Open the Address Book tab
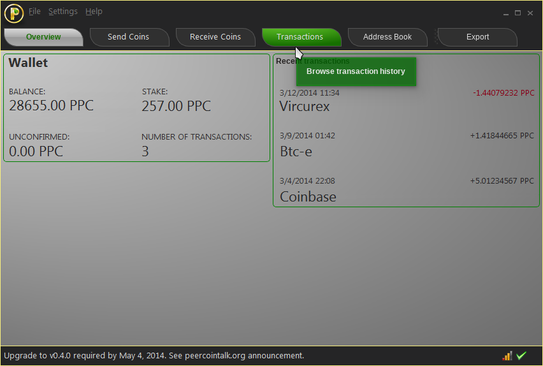The width and height of the screenshot is (543, 366). 387,37
